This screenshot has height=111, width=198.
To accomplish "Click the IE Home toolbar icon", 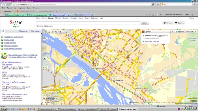I will click(x=148, y=15).
